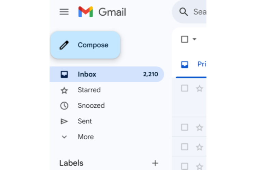Check the first email's checkbox
This screenshot has width=256, height=170.
tap(185, 88)
